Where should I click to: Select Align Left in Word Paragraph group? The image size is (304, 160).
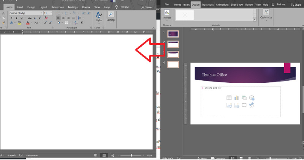58,18
